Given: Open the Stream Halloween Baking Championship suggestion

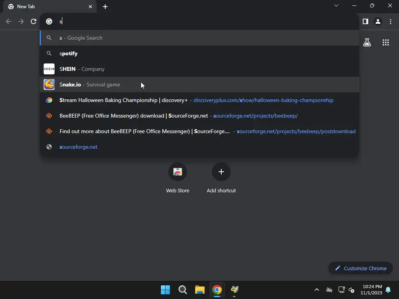Looking at the screenshot, I should (199, 100).
